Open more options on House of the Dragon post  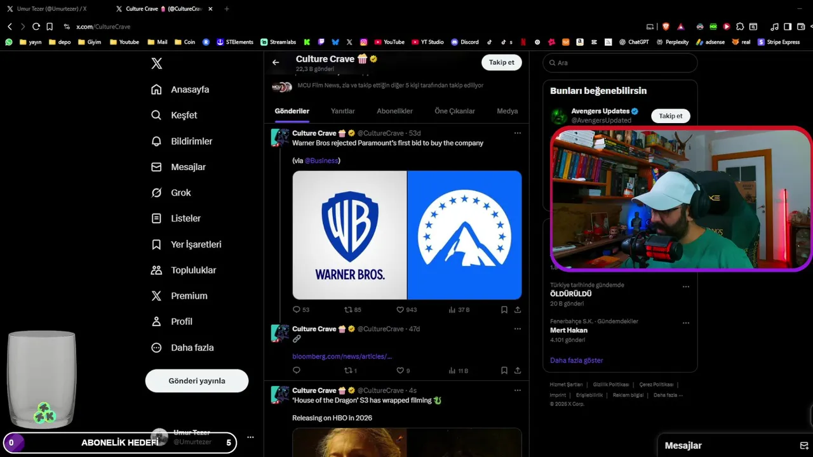tap(518, 390)
